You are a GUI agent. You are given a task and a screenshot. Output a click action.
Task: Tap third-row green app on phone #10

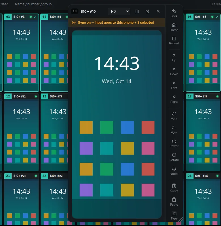tap(107, 169)
